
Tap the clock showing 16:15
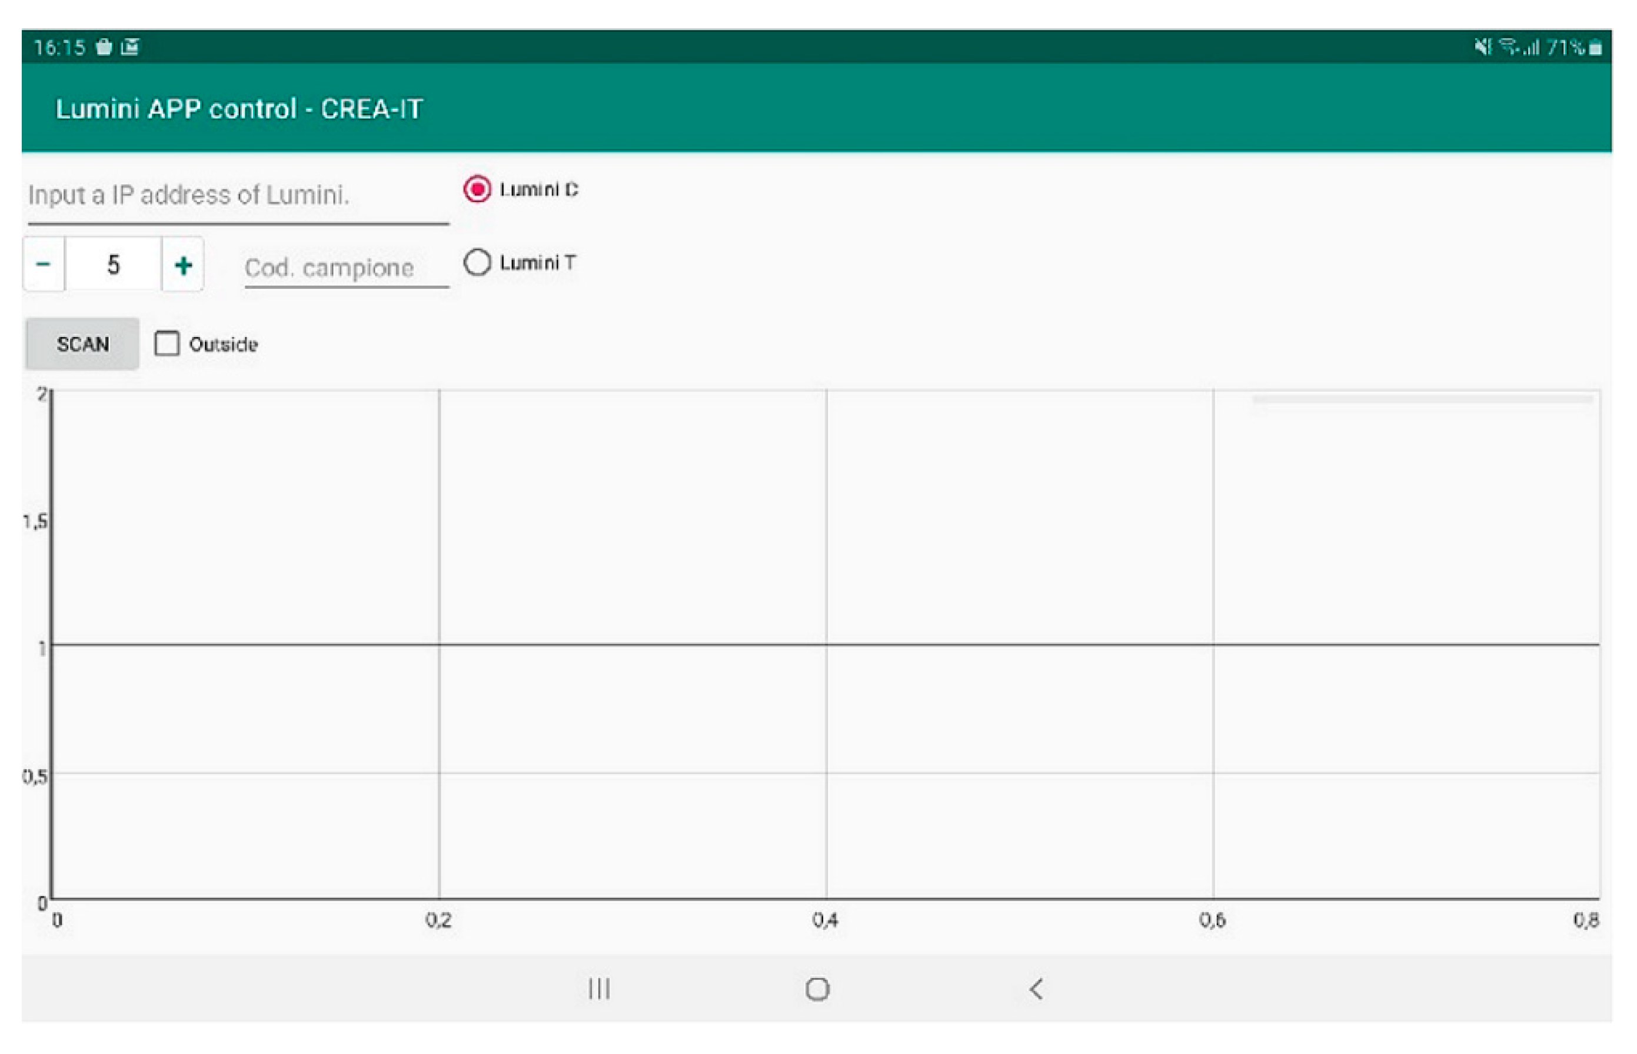pyautogui.click(x=59, y=47)
